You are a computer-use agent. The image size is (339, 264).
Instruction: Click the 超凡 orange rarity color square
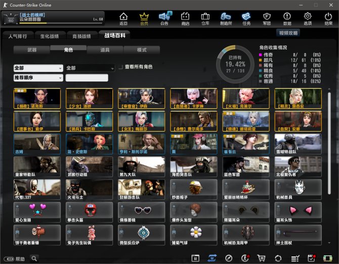pos(260,60)
